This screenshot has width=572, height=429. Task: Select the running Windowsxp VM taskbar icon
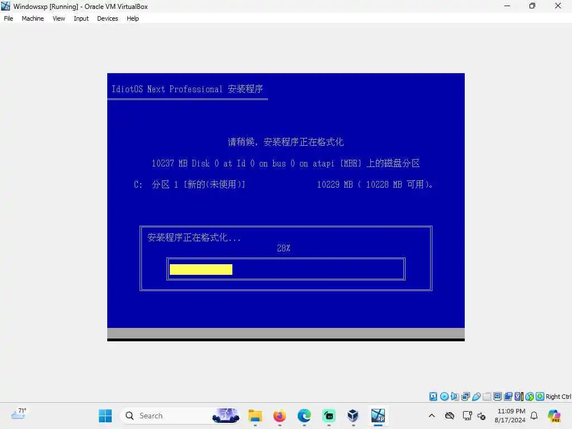[378, 416]
